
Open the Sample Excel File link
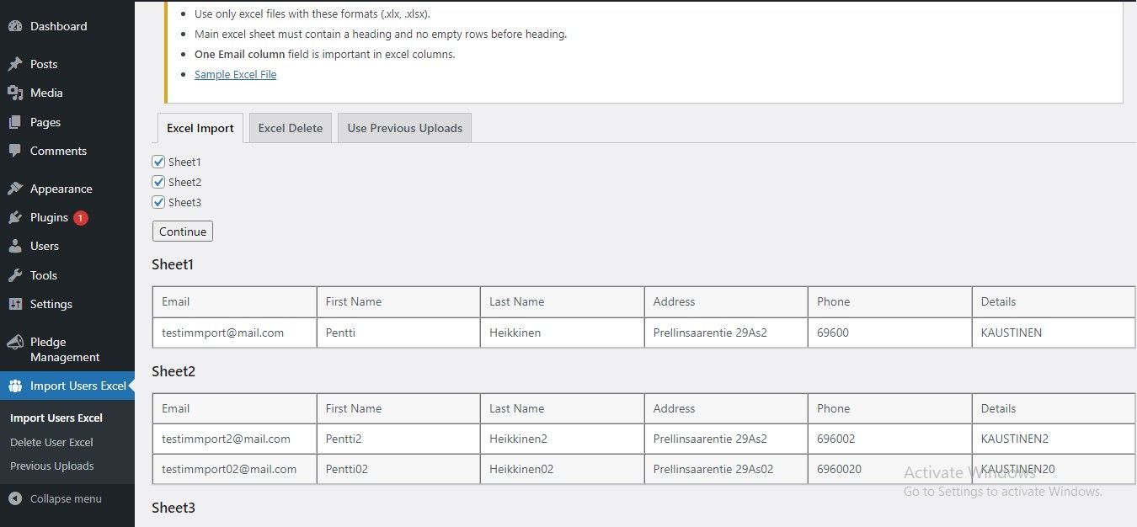(235, 74)
